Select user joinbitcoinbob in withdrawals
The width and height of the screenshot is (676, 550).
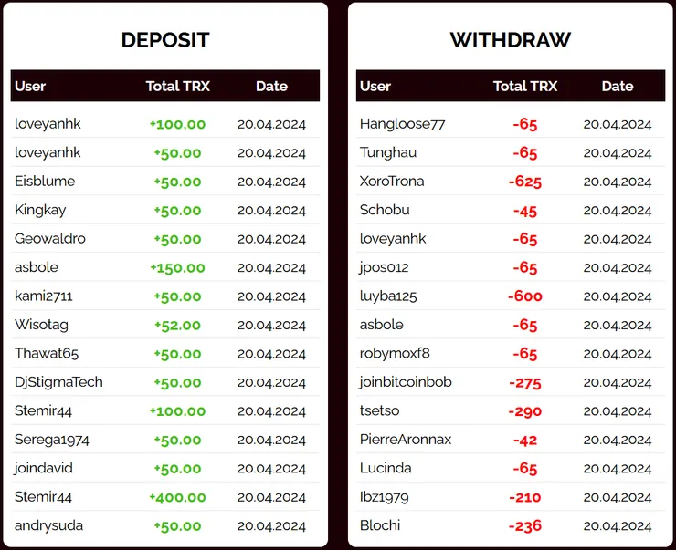click(406, 382)
